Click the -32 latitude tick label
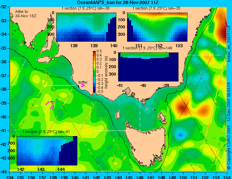This screenshot has width=232, height=179. coord(4,7)
